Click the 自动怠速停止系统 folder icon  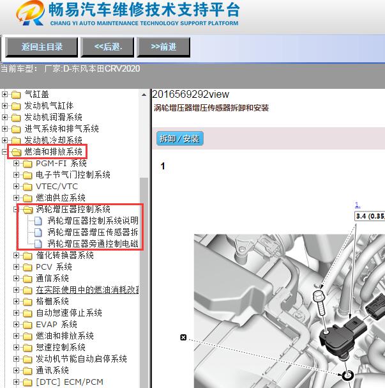27,313
